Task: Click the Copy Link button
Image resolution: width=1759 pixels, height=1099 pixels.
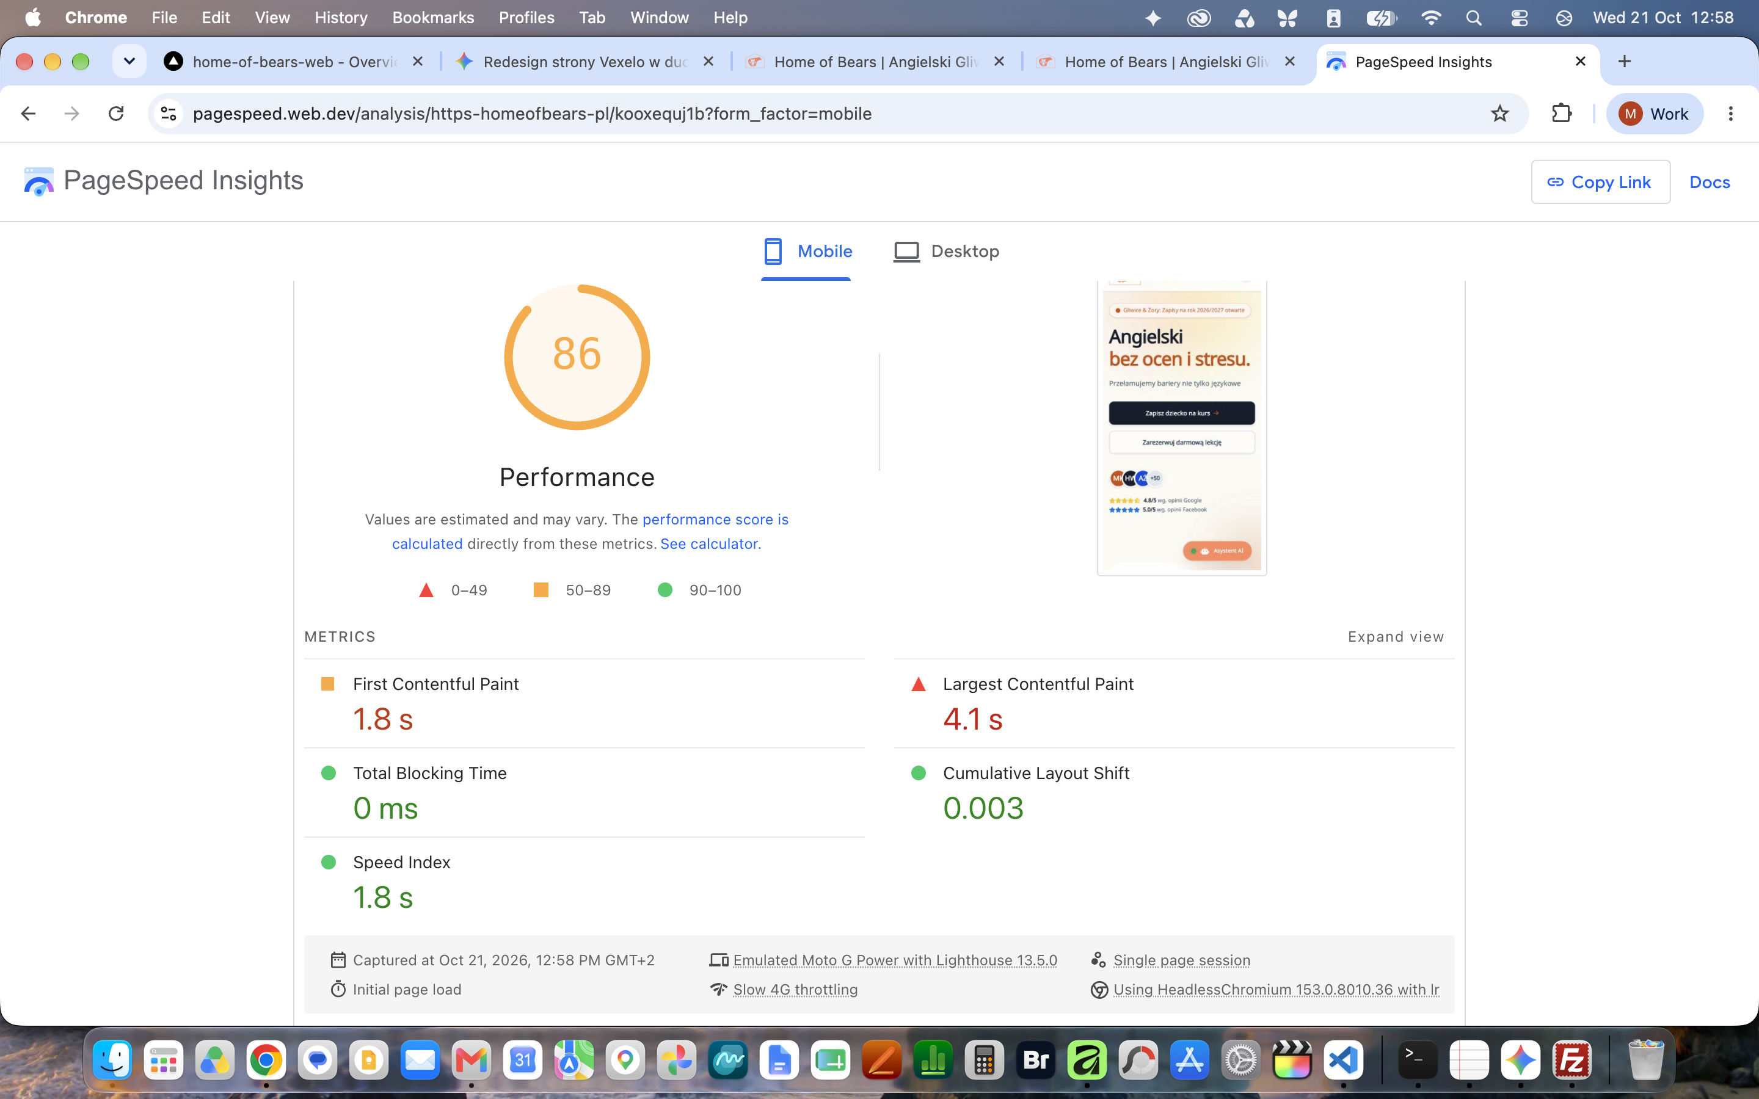Action: click(1601, 183)
